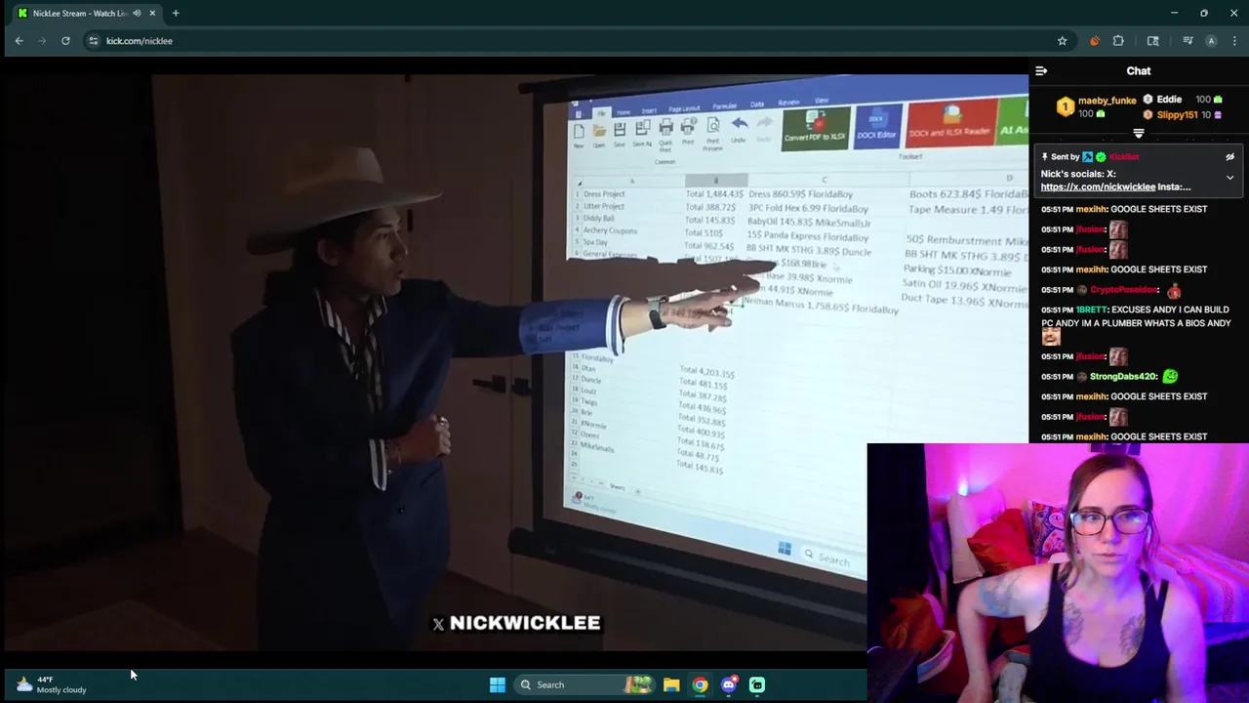This screenshot has width=1249, height=703.
Task: Open CryptoPoseidon's user profile in chat
Action: pos(1124,290)
